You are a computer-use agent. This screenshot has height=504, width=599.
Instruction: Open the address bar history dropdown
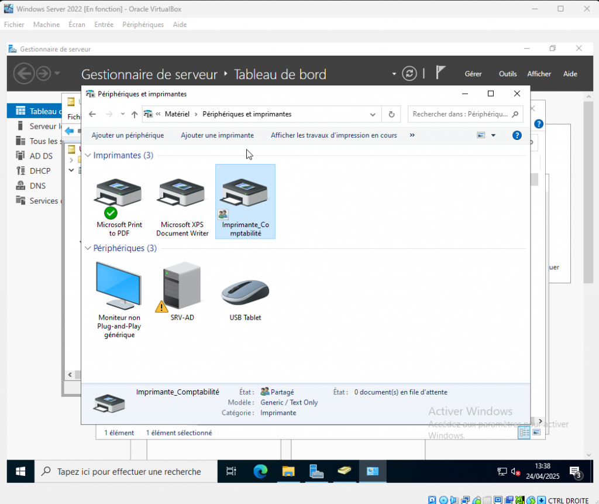[373, 114]
